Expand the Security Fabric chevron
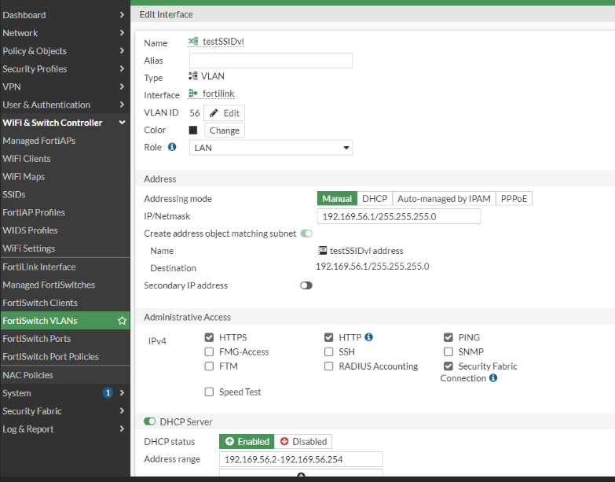 pyautogui.click(x=122, y=410)
